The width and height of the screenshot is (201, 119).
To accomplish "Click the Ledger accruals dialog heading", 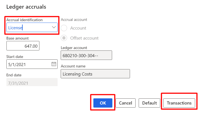I will point(26,6).
